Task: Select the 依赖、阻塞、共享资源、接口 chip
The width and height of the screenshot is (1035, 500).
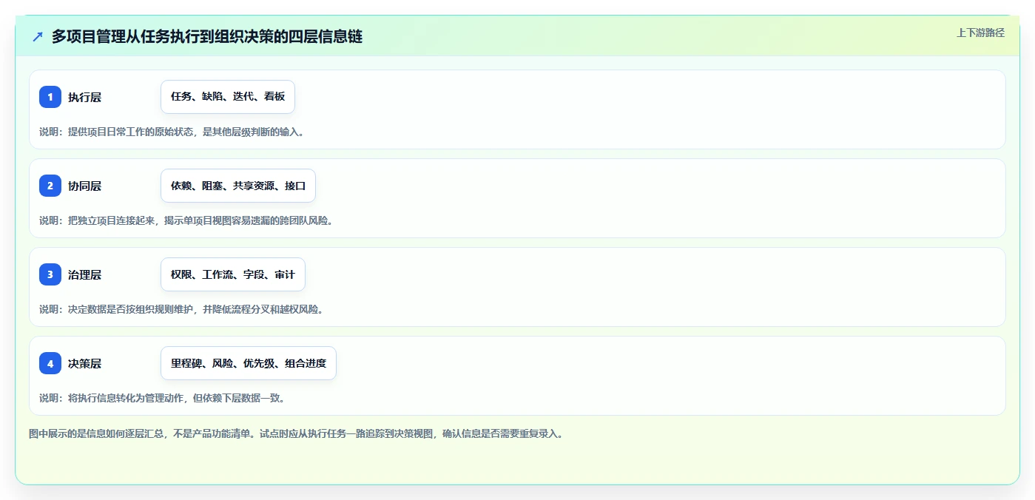Action: pyautogui.click(x=238, y=186)
